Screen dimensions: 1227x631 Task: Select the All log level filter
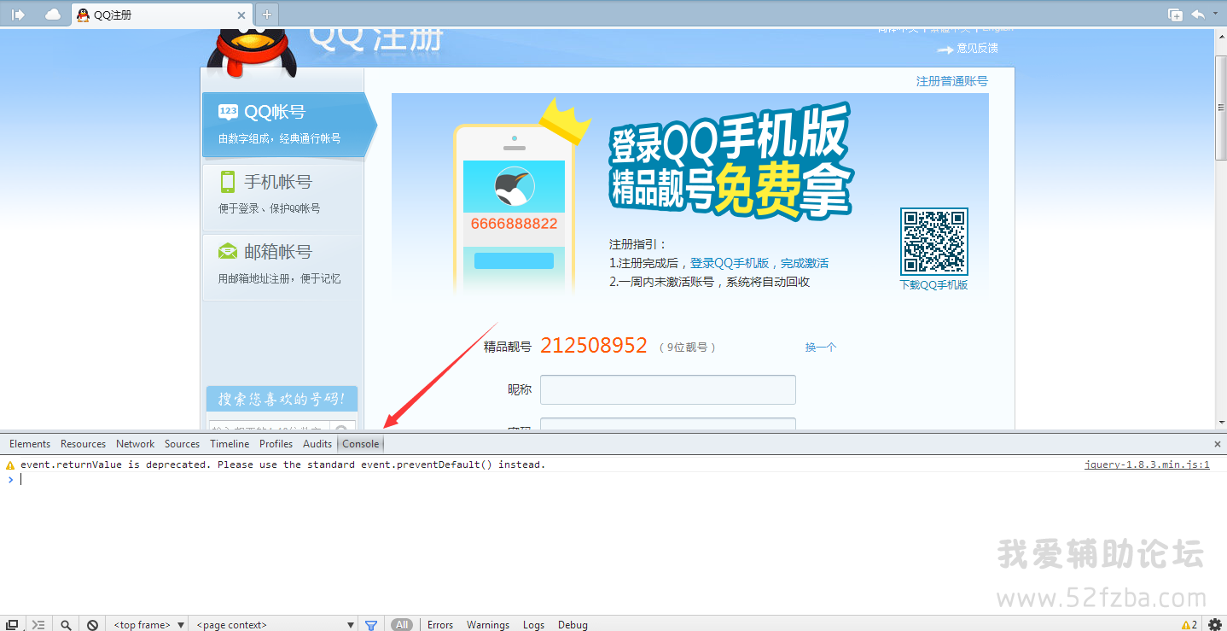point(402,624)
